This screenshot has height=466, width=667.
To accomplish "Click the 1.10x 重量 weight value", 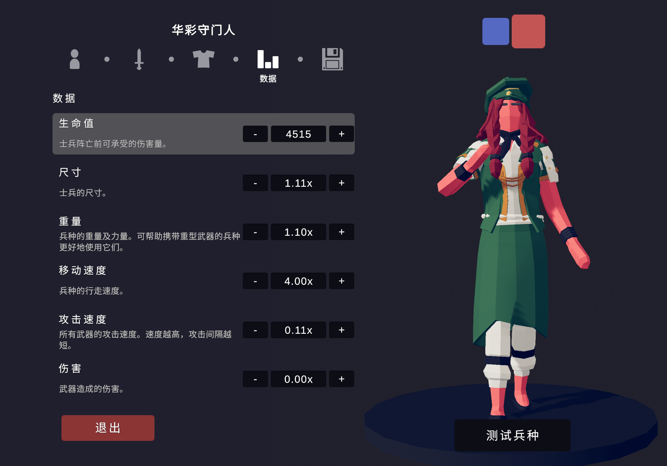I will click(298, 232).
